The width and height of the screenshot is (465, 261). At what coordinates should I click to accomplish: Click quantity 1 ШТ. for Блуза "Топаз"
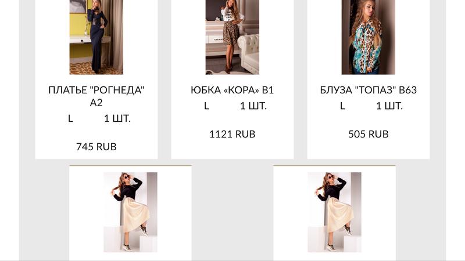pos(389,106)
